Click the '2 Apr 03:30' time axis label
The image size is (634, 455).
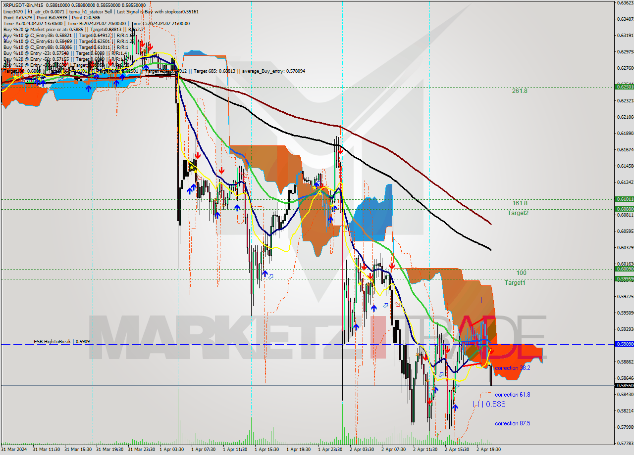point(363,450)
